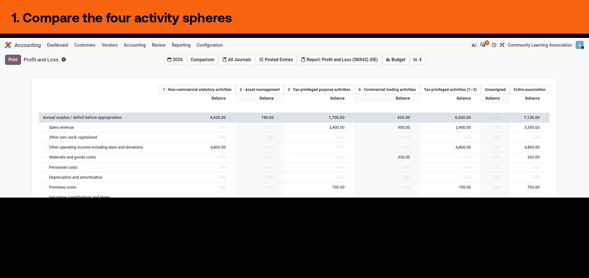Switch company via Community Learning Association
589x278 pixels.
(540, 45)
